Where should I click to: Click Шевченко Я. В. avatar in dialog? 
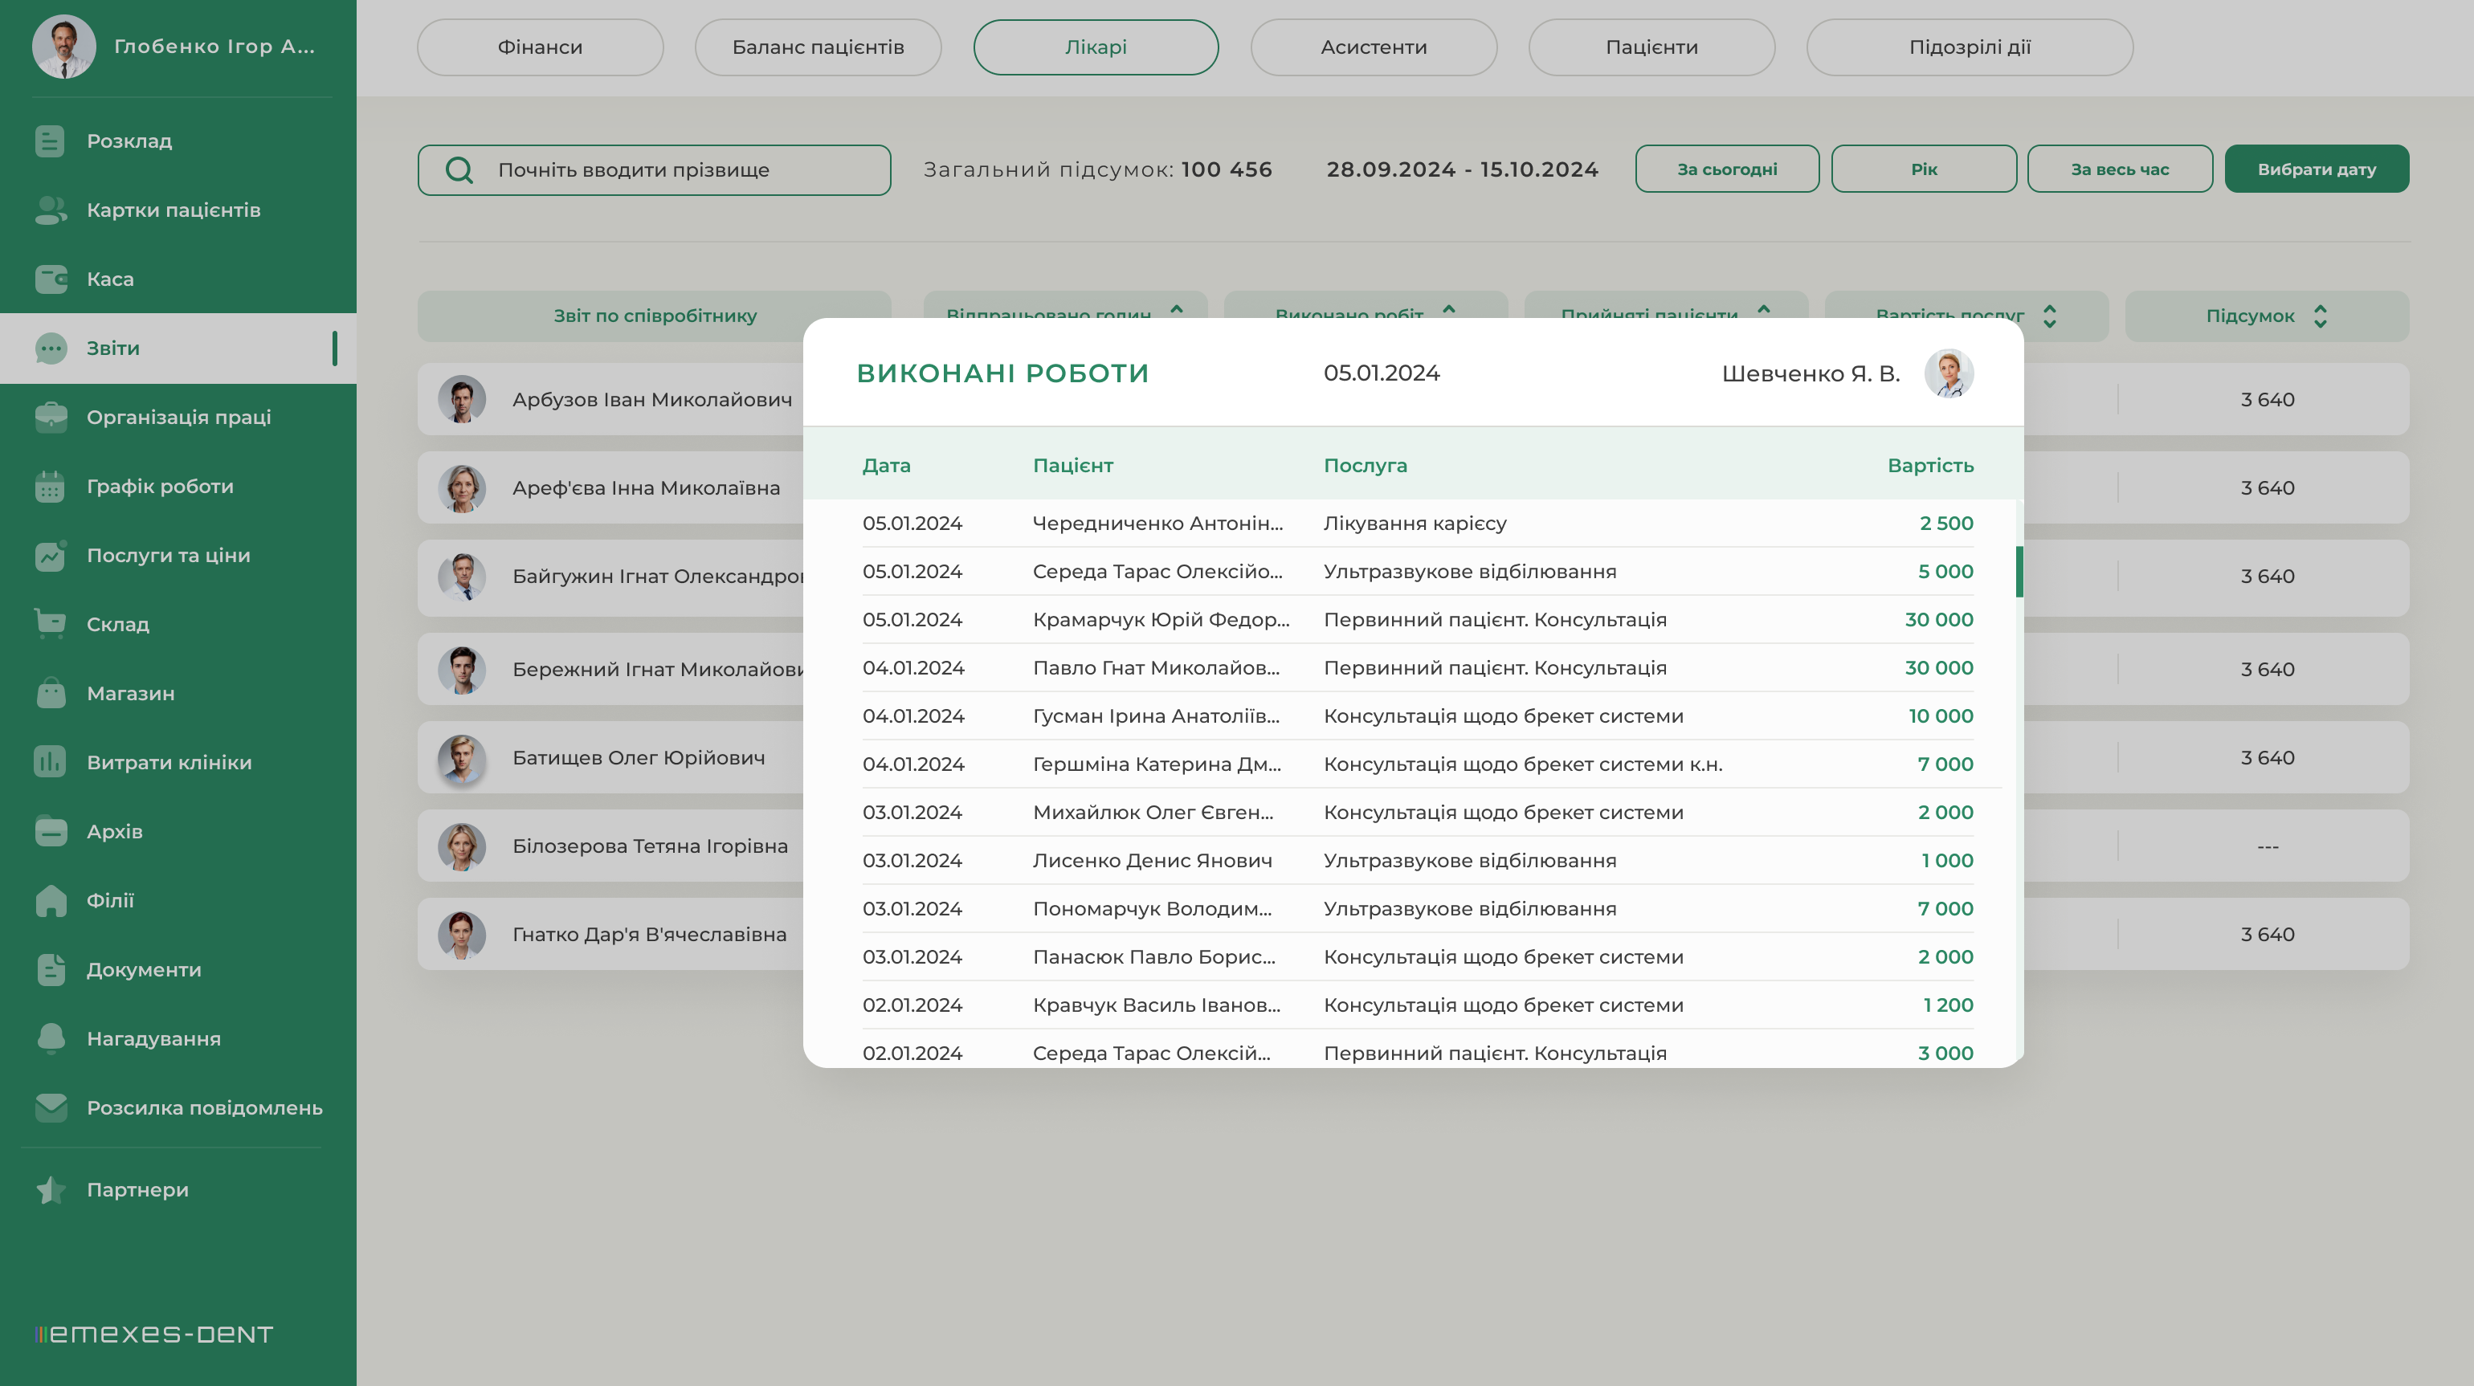tap(1949, 373)
